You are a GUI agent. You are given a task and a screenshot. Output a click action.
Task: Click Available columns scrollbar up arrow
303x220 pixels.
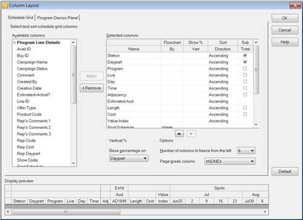(73, 42)
